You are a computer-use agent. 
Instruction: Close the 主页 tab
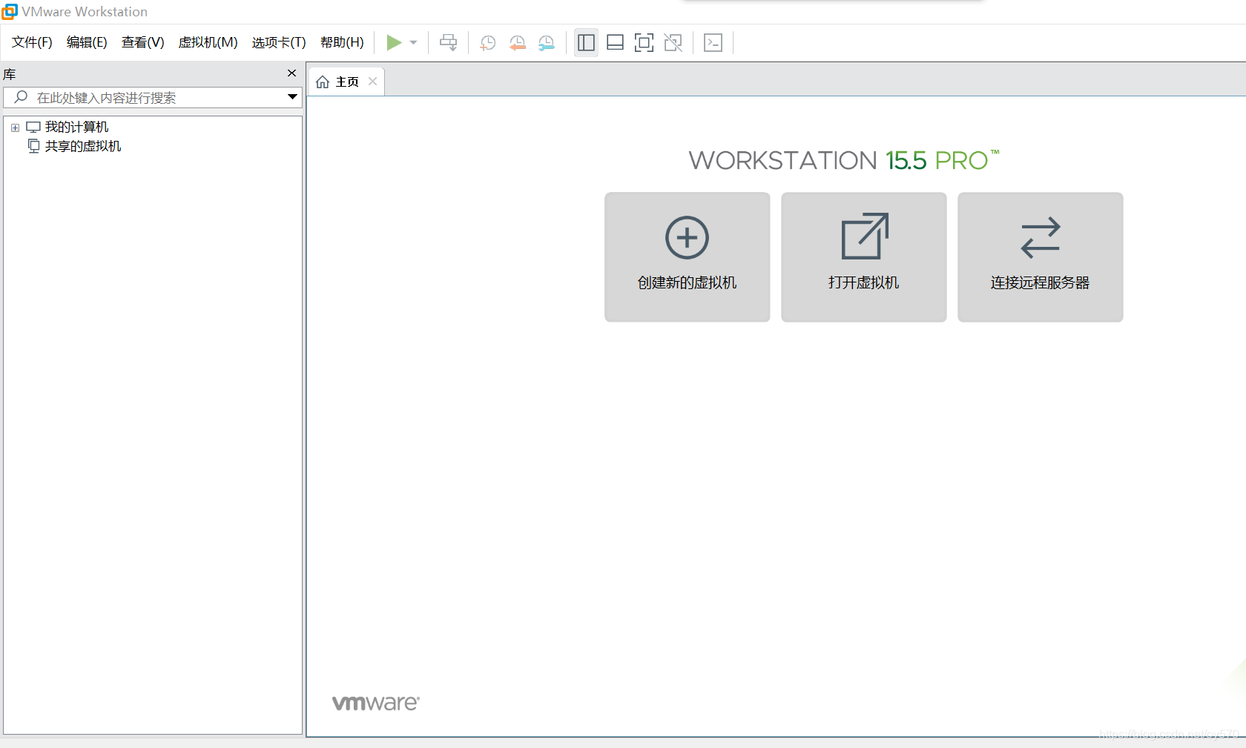373,82
